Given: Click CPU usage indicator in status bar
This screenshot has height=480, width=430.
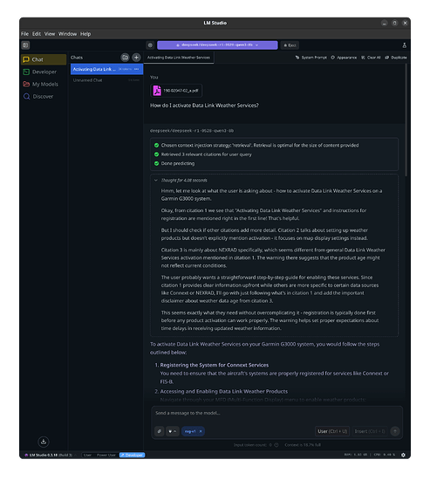Looking at the screenshot, I should (385, 455).
